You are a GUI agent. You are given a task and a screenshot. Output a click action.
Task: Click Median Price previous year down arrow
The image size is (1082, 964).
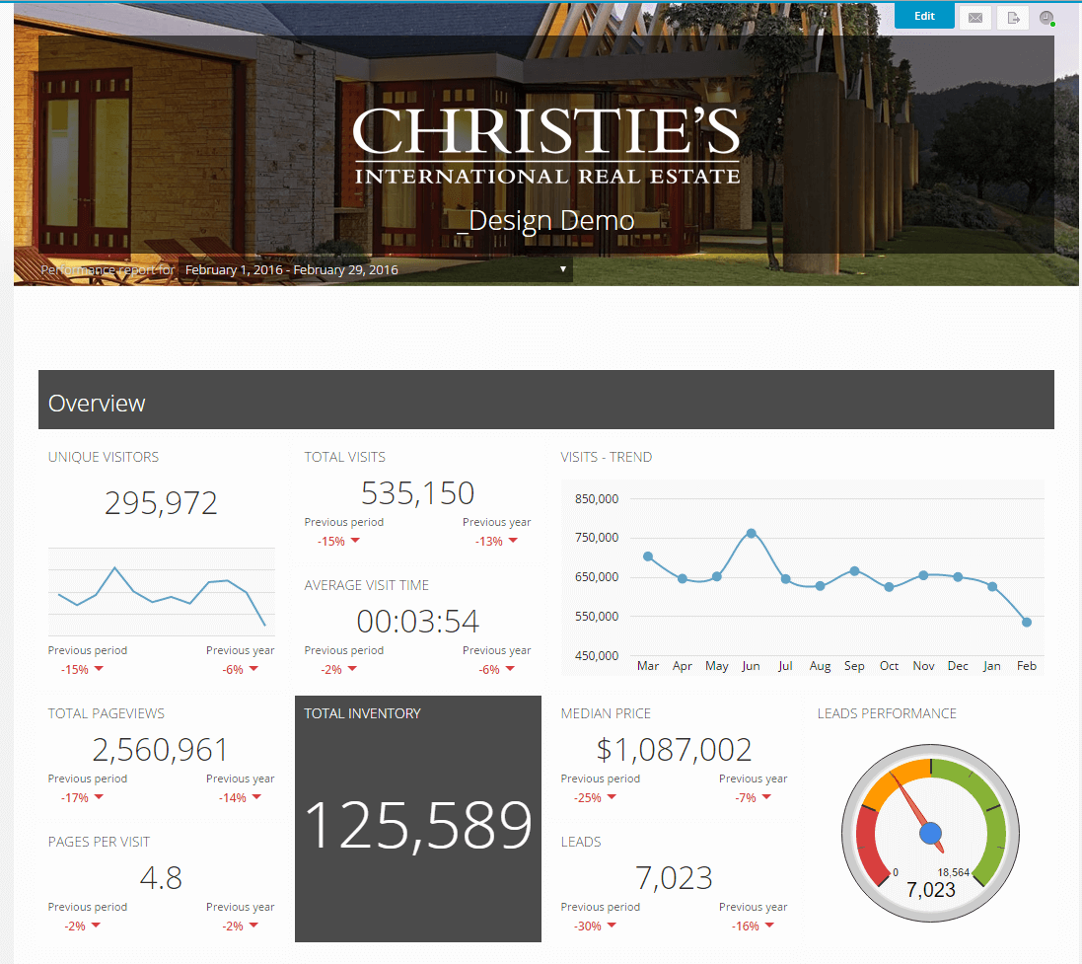click(x=766, y=796)
